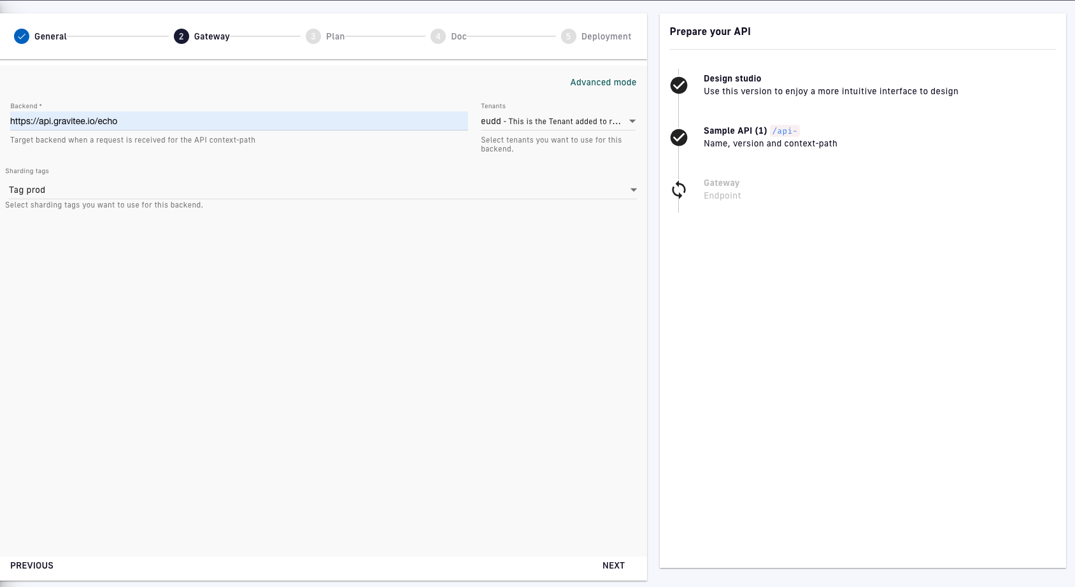Click the Deployment step number 5 icon

(569, 36)
